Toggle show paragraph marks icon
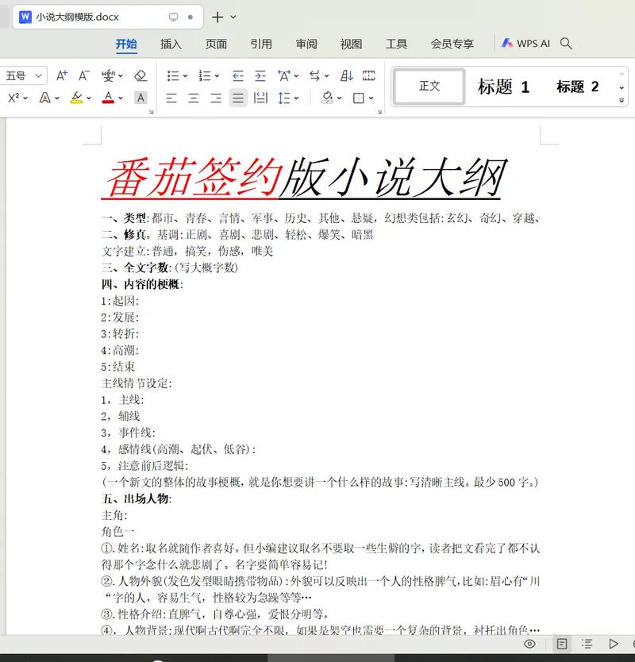This screenshot has width=635, height=662. pyautogui.click(x=368, y=76)
